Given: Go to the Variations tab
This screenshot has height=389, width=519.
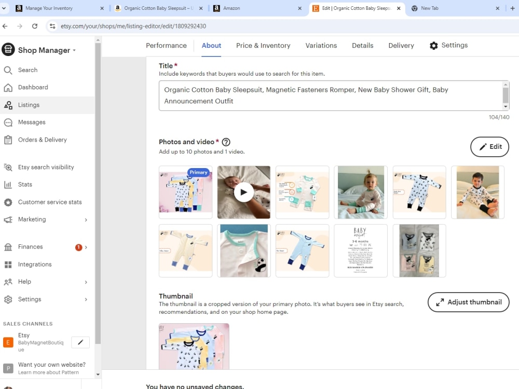Looking at the screenshot, I should 321,46.
